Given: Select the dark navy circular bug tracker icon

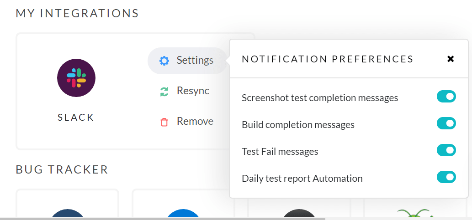Looking at the screenshot, I should (68, 214).
